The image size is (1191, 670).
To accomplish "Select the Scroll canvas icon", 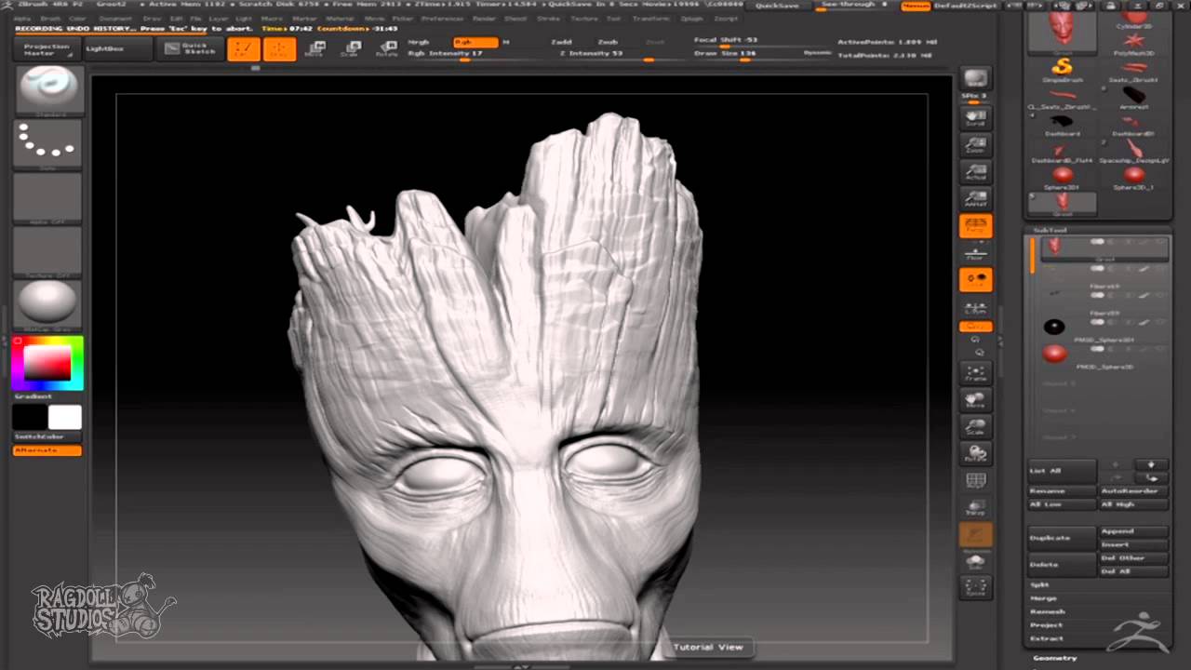I will tap(976, 118).
